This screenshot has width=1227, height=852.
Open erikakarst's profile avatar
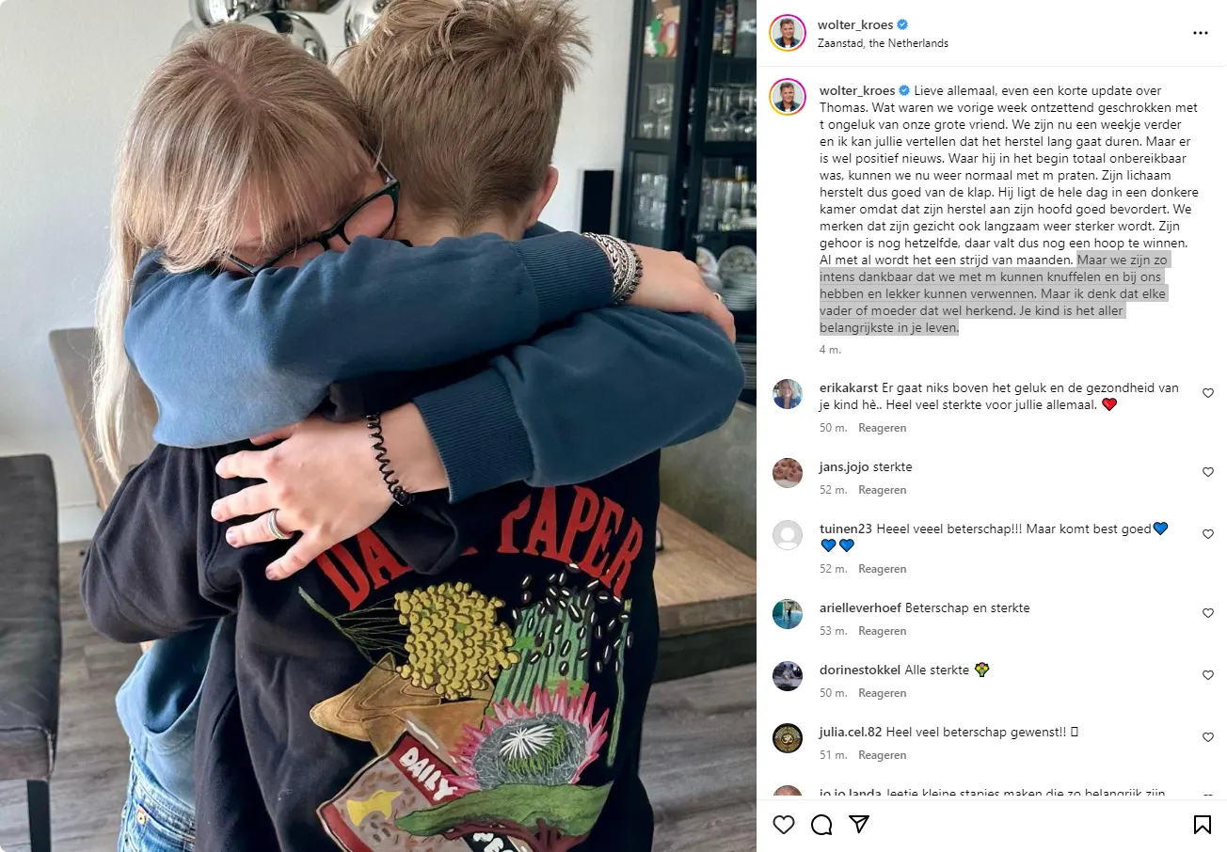tap(788, 394)
